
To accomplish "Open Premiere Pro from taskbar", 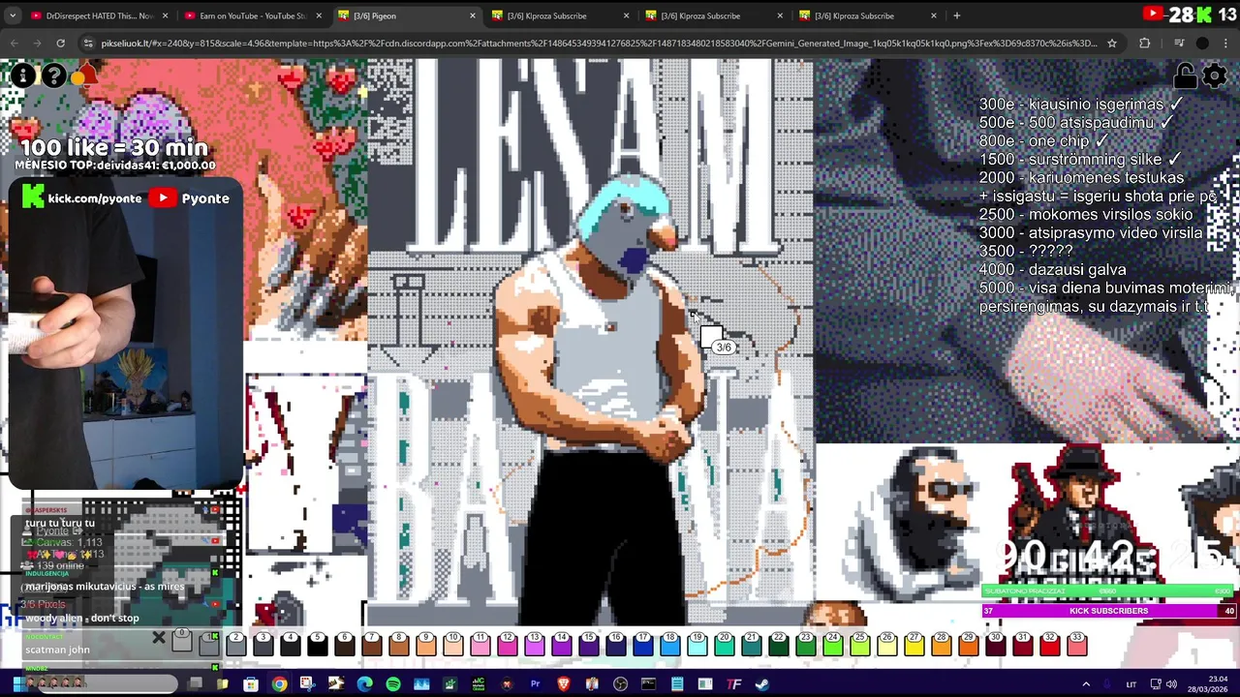I will coord(535,684).
